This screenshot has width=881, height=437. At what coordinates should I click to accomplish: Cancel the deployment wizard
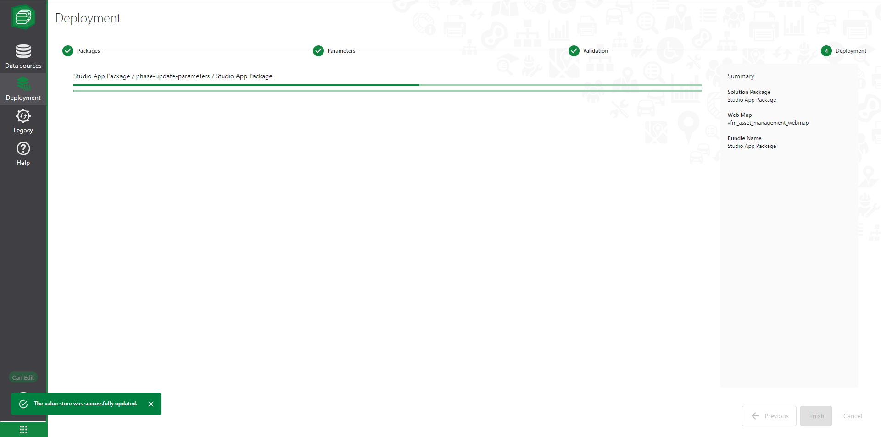click(852, 416)
